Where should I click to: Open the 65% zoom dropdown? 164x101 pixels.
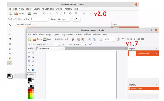tap(114, 39)
